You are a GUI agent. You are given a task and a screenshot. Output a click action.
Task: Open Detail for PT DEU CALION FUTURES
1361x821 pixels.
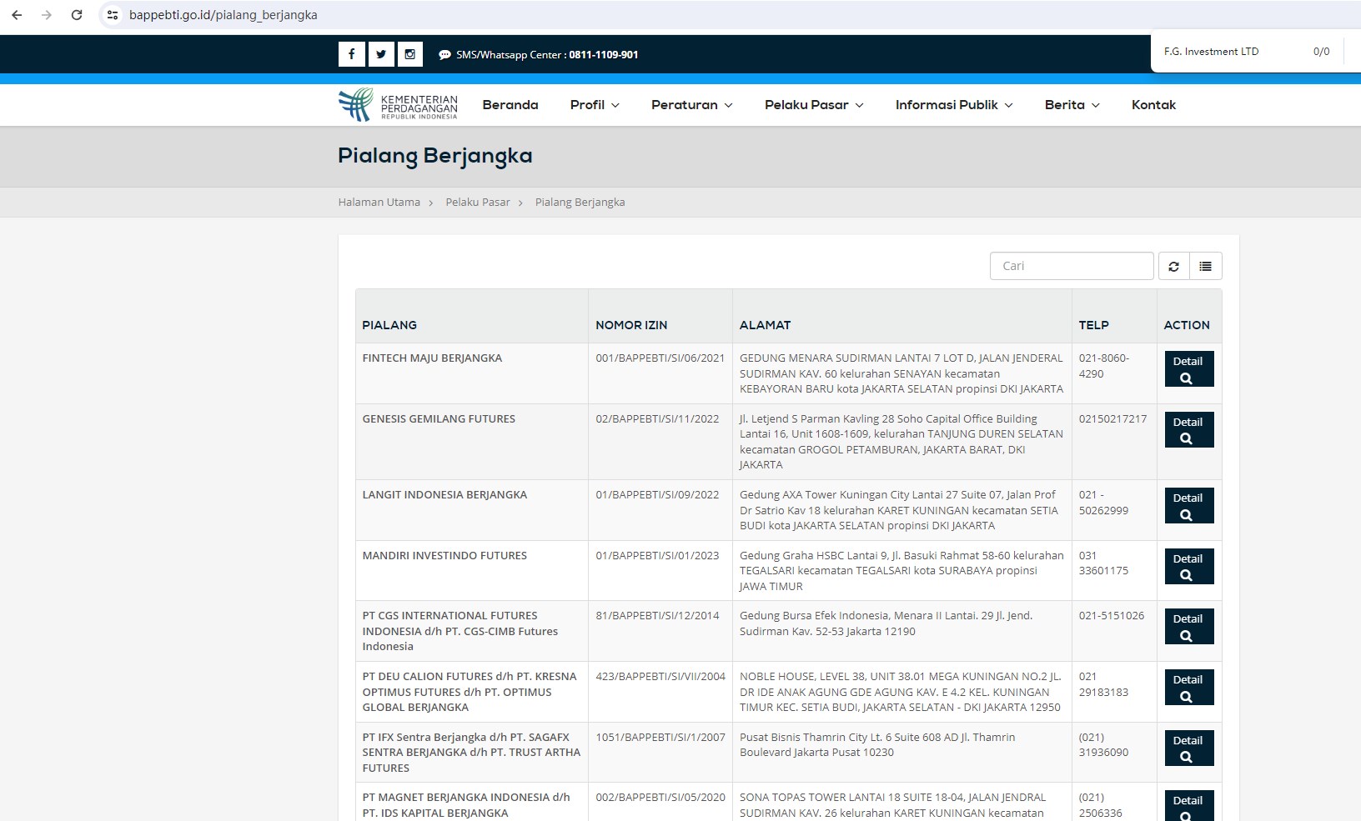(1188, 688)
